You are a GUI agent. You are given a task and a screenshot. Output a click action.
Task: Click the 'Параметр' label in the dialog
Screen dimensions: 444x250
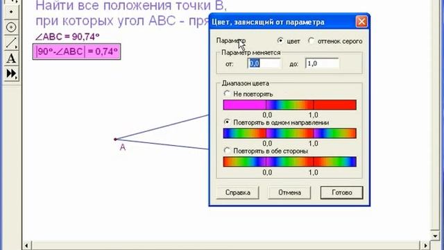(231, 40)
